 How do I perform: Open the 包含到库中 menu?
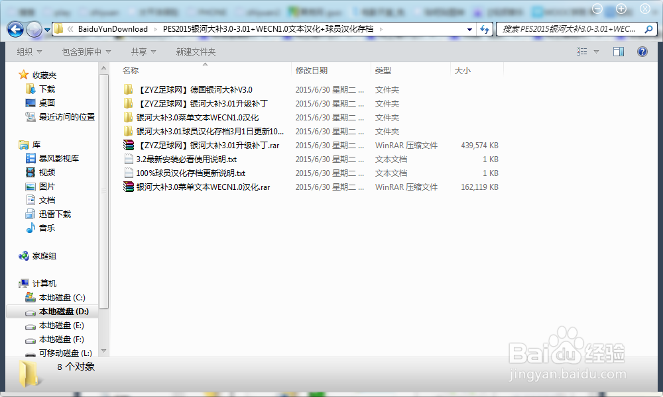[x=86, y=52]
